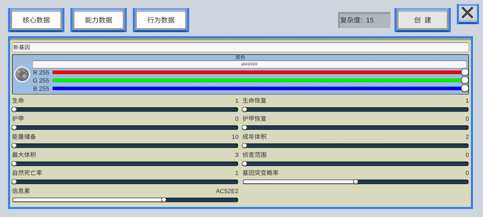
Task: Click the #FFFFFF hex color field
Action: pyautogui.click(x=249, y=64)
